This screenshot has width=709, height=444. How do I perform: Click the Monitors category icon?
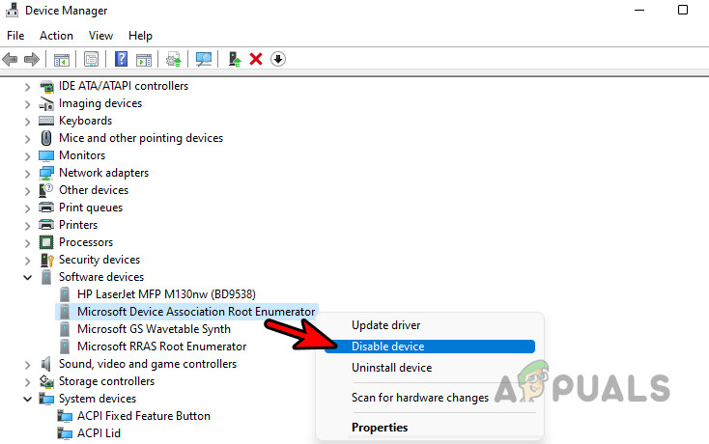click(46, 155)
